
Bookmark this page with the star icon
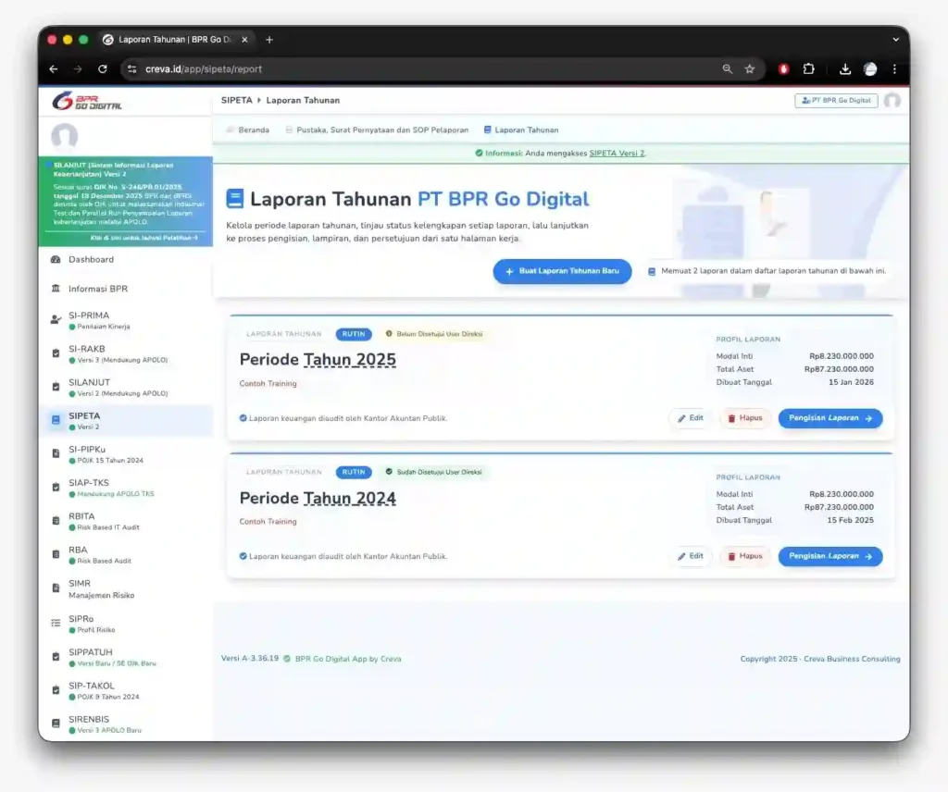coord(750,69)
